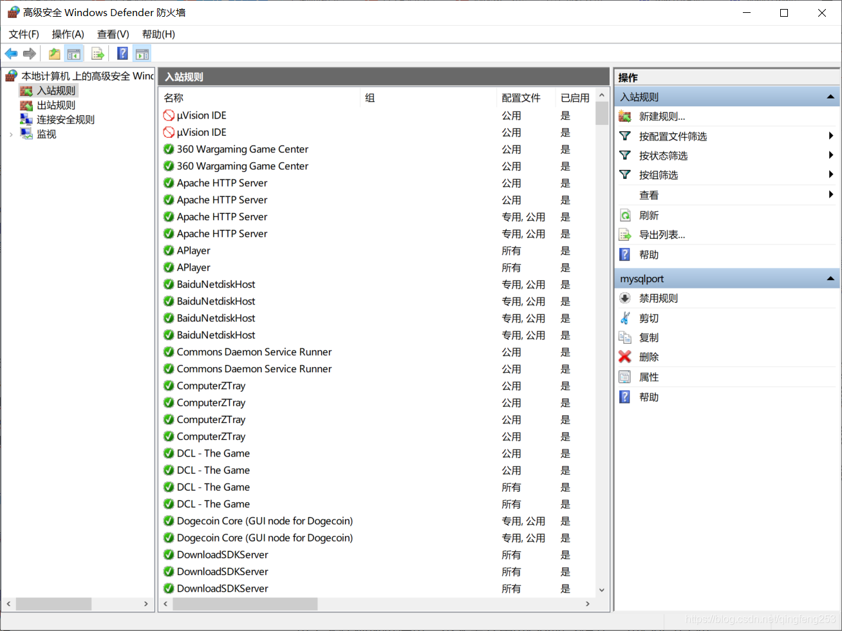Select 出站规则 in the left tree
The width and height of the screenshot is (842, 631).
[56, 105]
